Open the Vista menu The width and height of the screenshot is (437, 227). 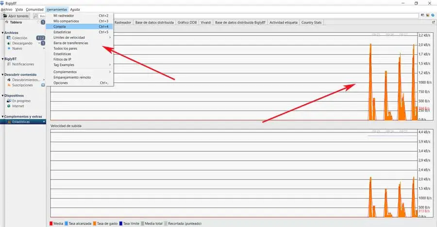(x=19, y=10)
